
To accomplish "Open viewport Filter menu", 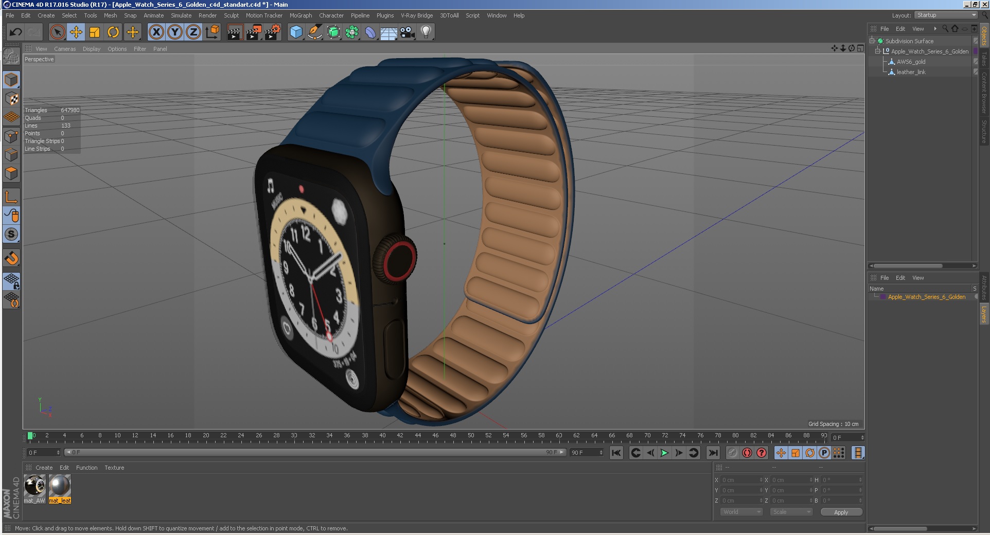I will tap(140, 49).
